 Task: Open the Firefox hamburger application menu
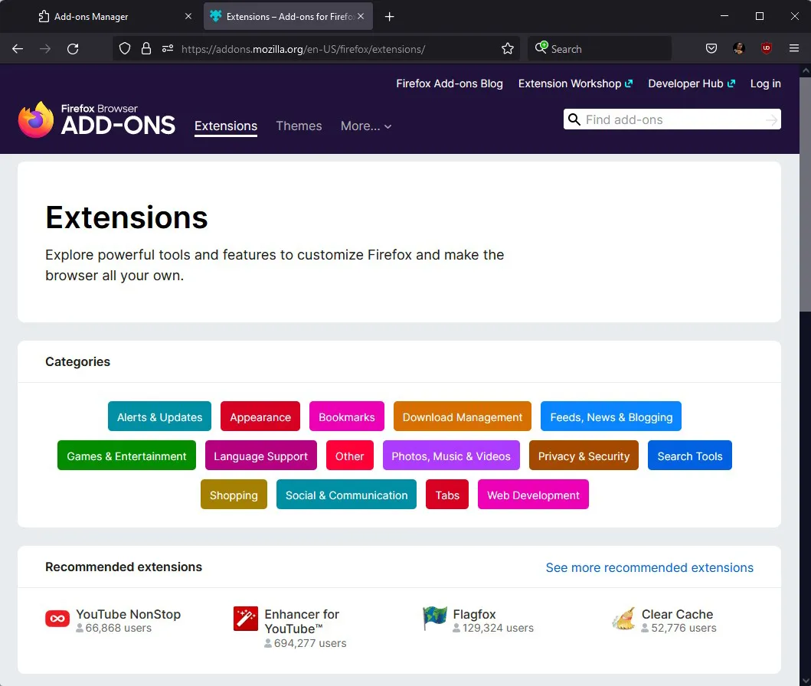click(x=794, y=49)
